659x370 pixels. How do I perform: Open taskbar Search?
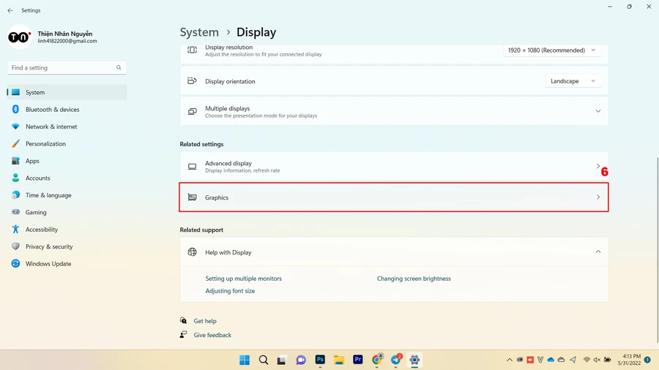click(x=264, y=360)
